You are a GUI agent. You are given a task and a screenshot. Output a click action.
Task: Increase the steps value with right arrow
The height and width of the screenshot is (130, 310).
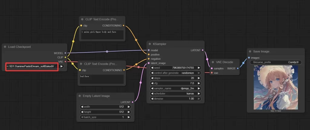click(x=199, y=78)
